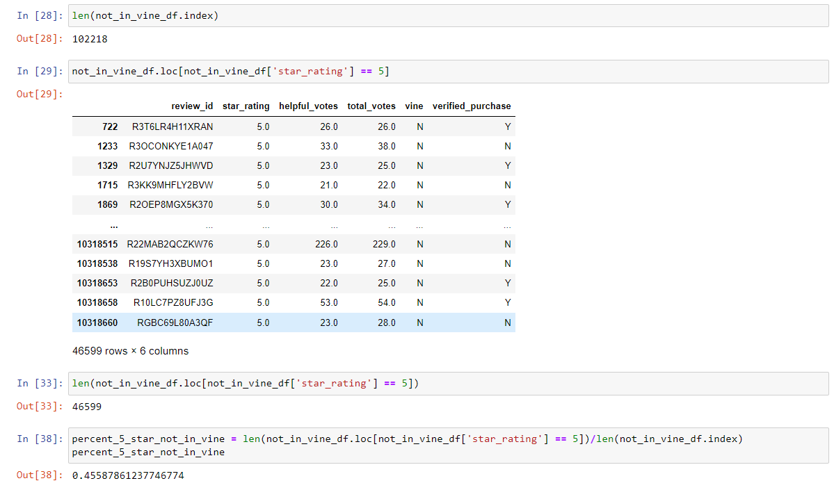Select review id R2U7YNJZ5JHWVD
The image size is (834, 490).
(x=170, y=166)
